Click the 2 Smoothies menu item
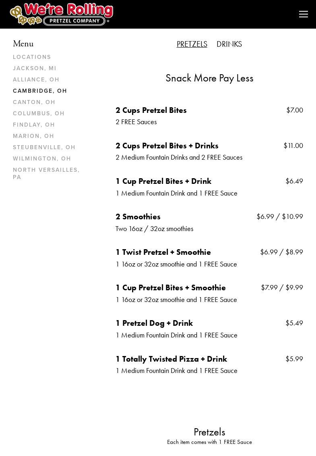Image resolution: width=316 pixels, height=456 pixels. [138, 217]
